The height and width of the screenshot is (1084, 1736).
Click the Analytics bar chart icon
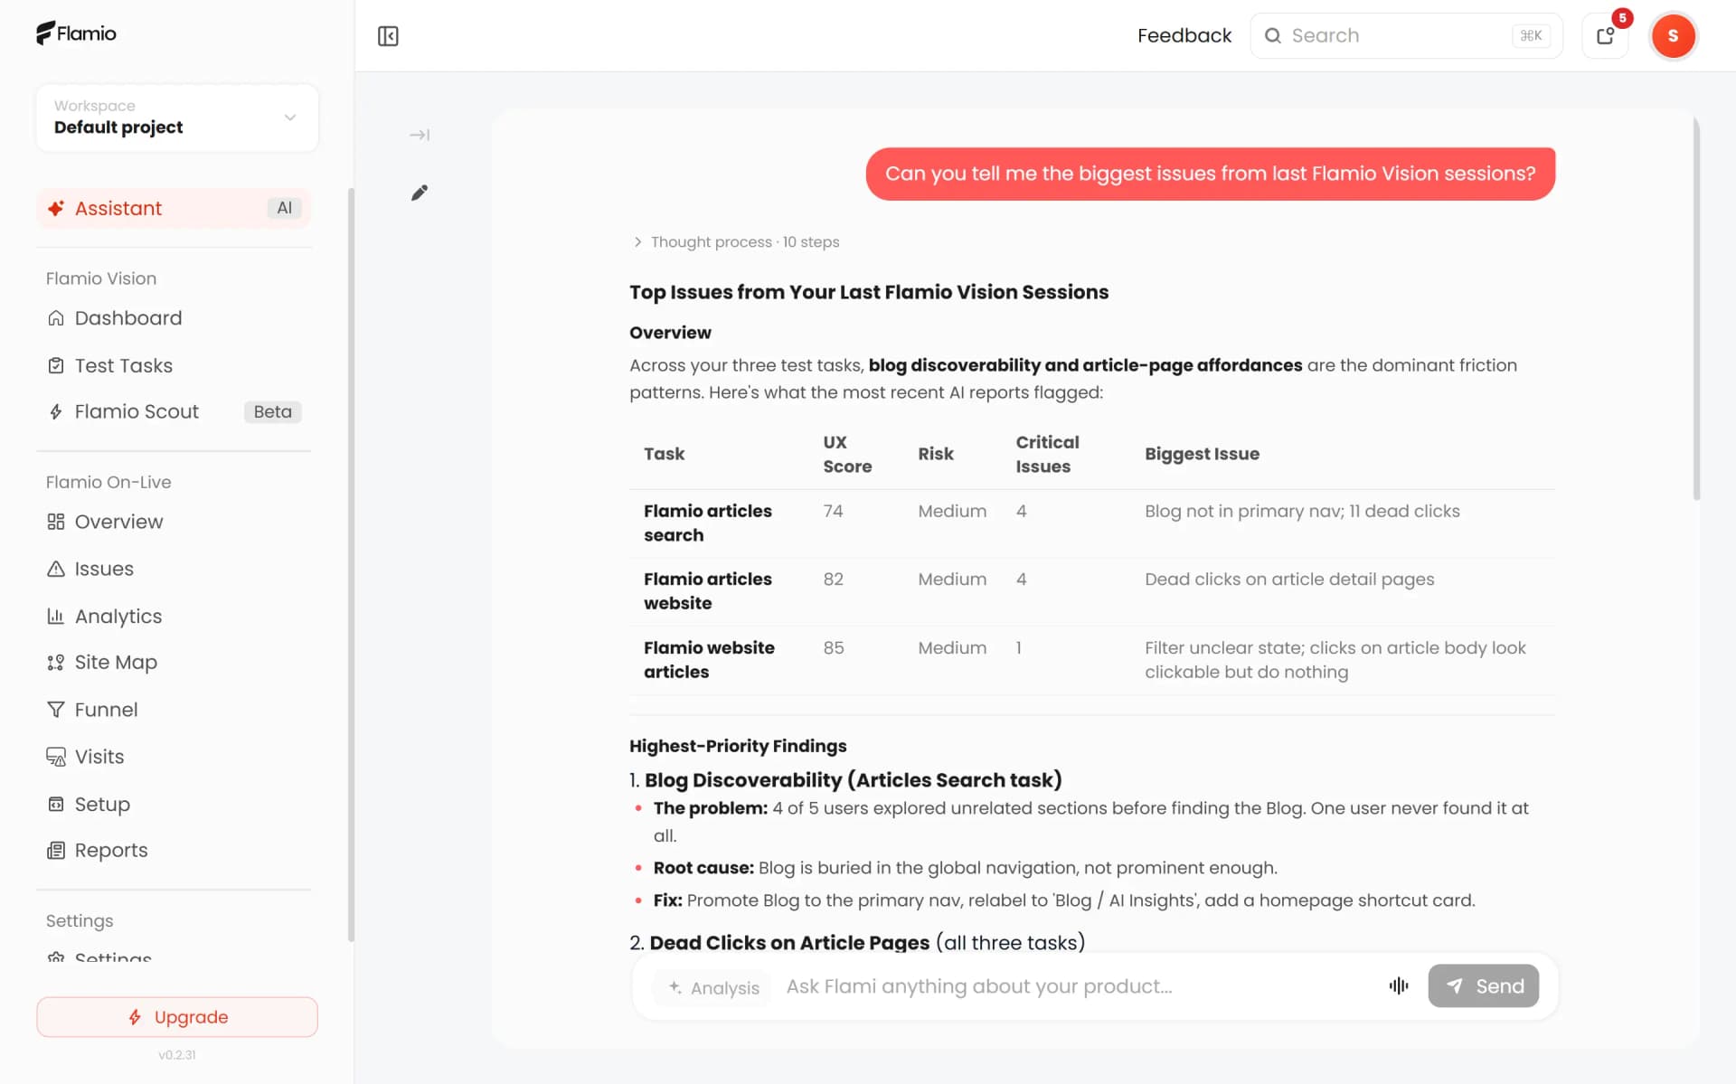(56, 616)
